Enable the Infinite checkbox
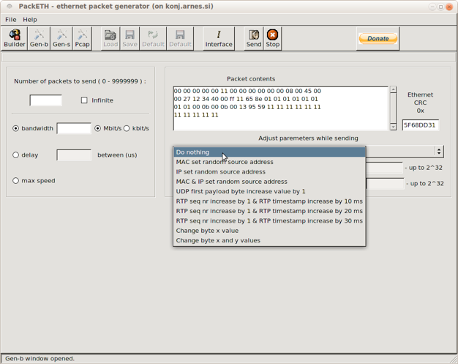 pyautogui.click(x=84, y=100)
